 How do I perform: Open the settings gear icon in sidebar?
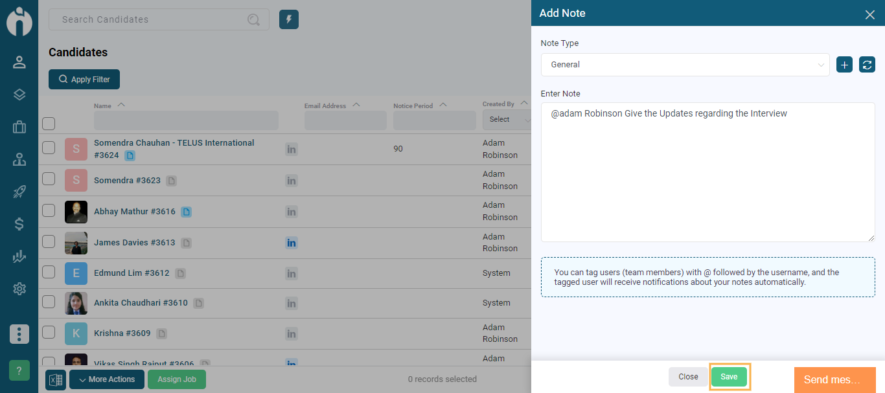[x=19, y=289]
